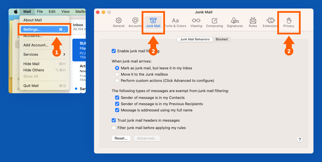Open the Viewing settings pane
Image resolution: width=322 pixels, height=162 pixels.
pos(196,22)
